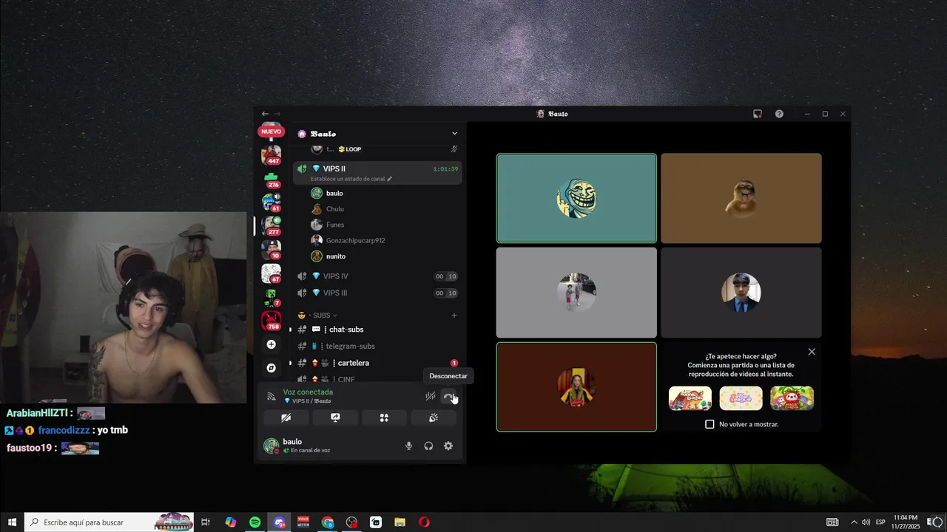Create channel in SUBS with plus icon

point(454,316)
